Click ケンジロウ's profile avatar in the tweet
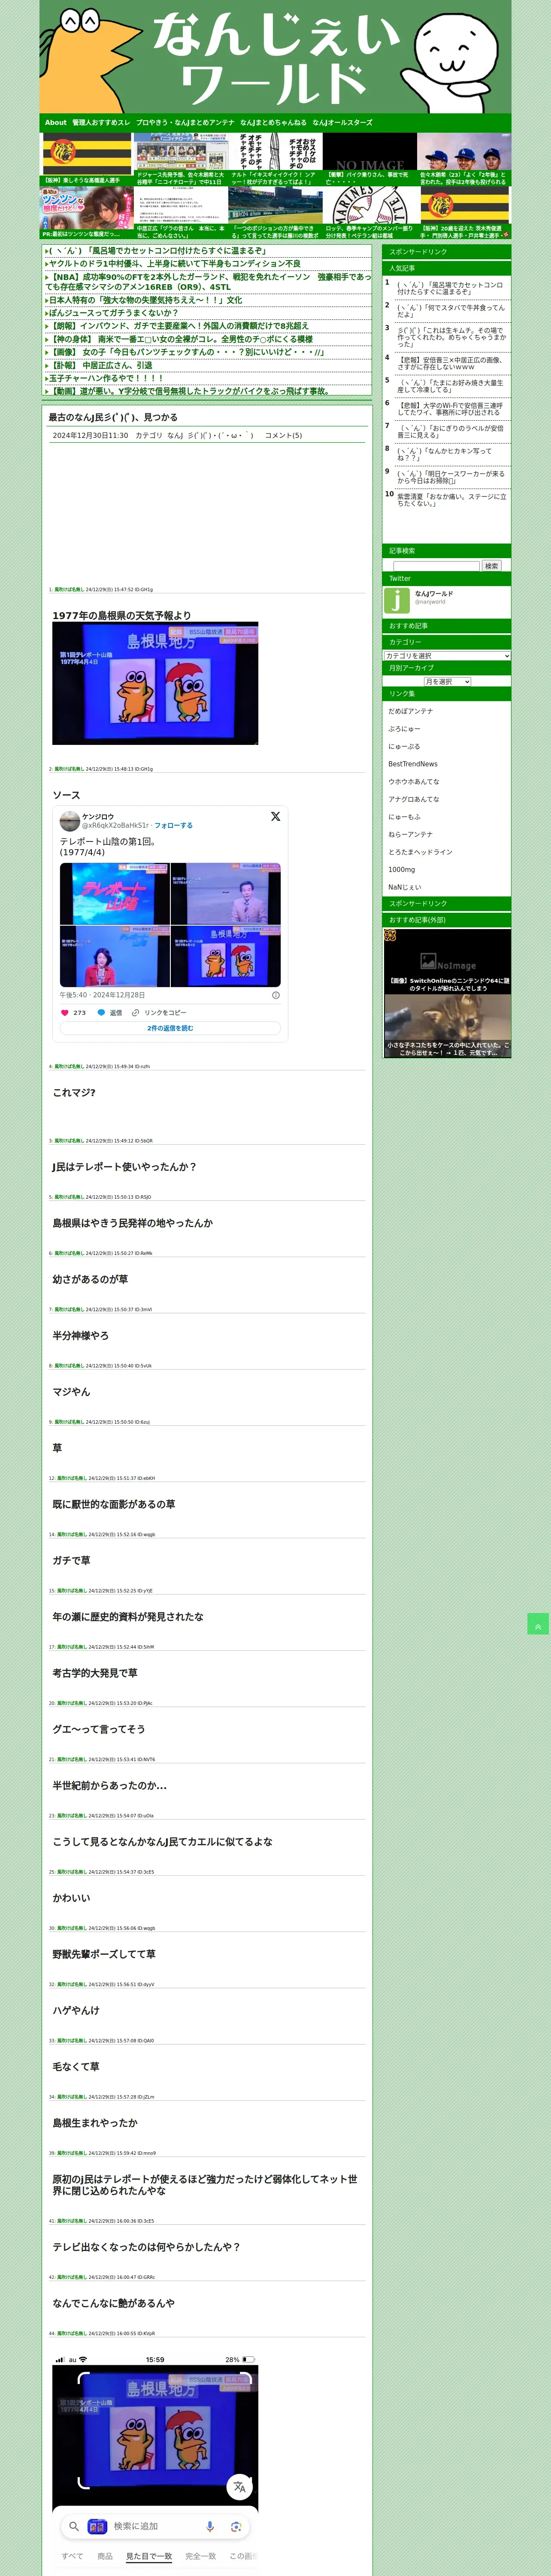Viewport: 551px width, 2576px height. click(x=69, y=820)
